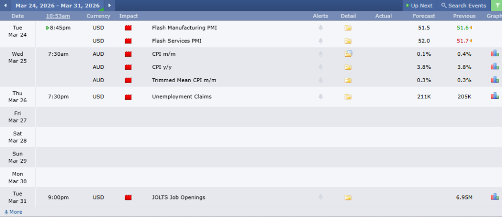Open Search Events
502x217 pixels.
[x=464, y=5]
